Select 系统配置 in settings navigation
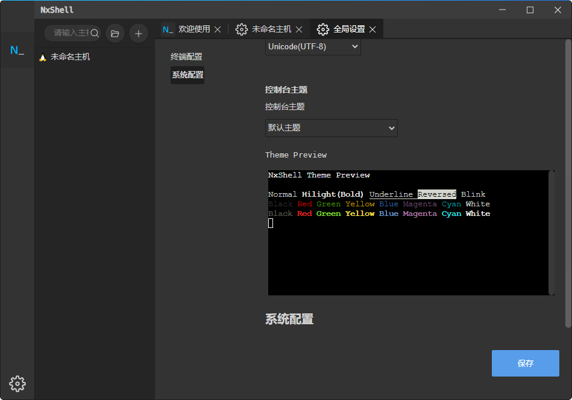Image resolution: width=572 pixels, height=400 pixels. pos(187,75)
